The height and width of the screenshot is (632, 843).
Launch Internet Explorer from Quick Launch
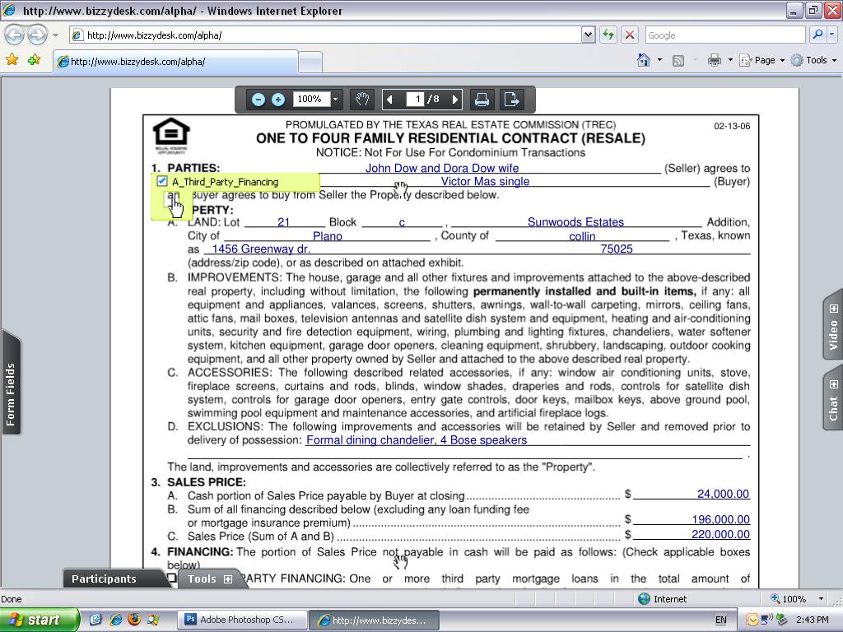tap(115, 620)
